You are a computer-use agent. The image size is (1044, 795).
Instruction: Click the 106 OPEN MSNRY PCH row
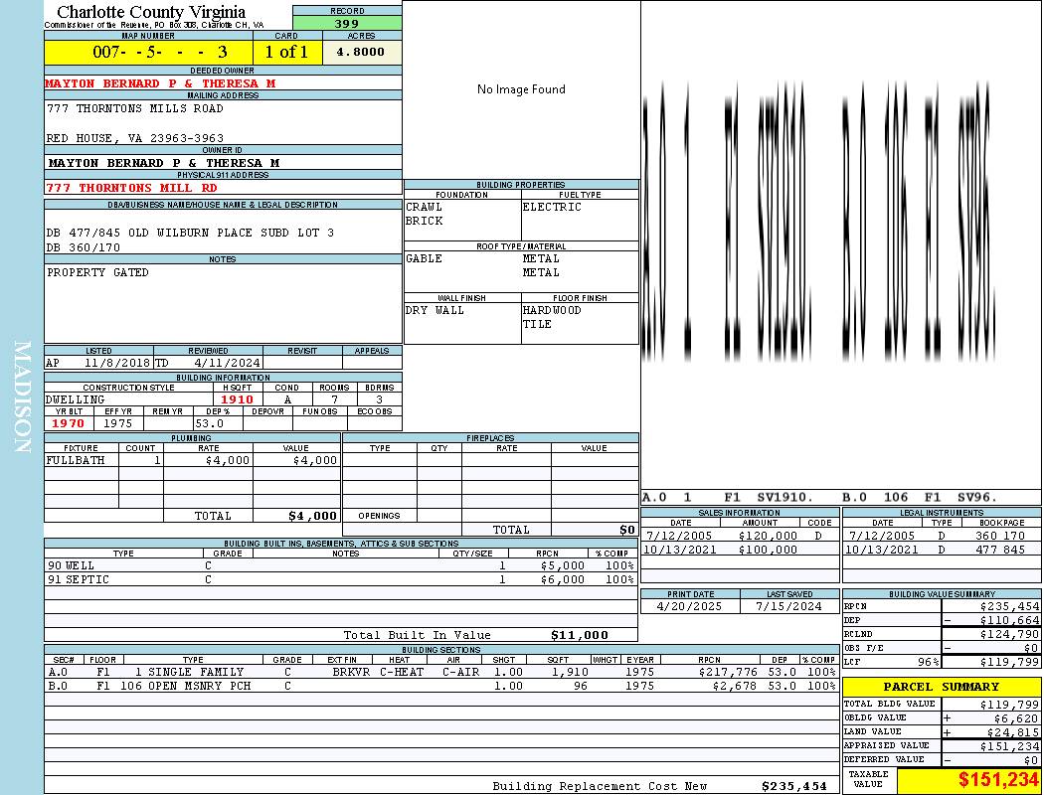click(442, 686)
